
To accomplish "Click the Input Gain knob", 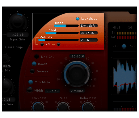I will click(x=18, y=22).
